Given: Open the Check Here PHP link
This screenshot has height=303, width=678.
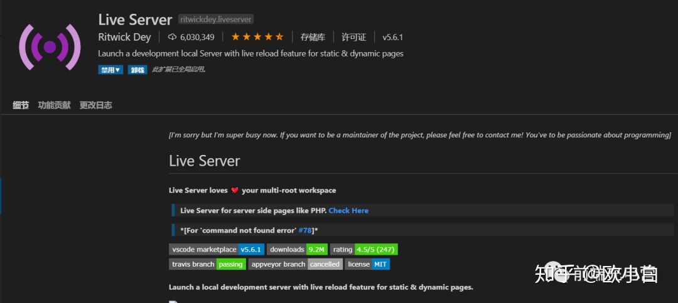Looking at the screenshot, I should click(x=348, y=211).
